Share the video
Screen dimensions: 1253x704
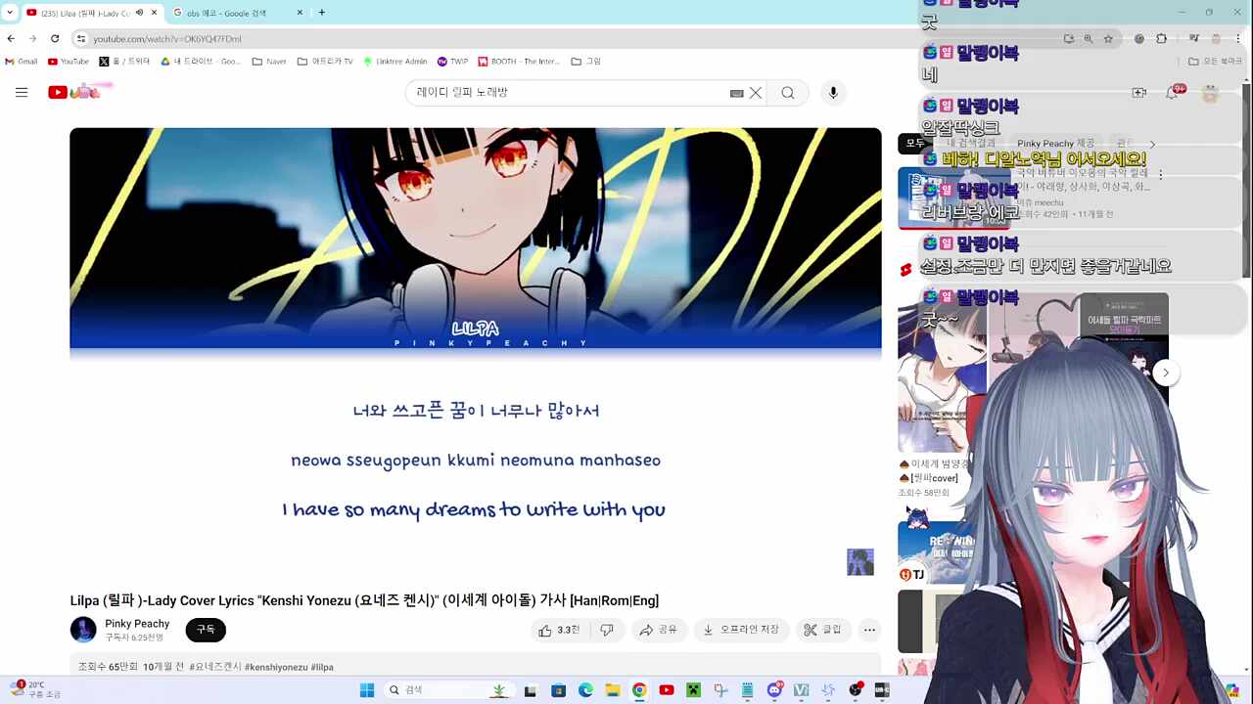click(x=658, y=631)
